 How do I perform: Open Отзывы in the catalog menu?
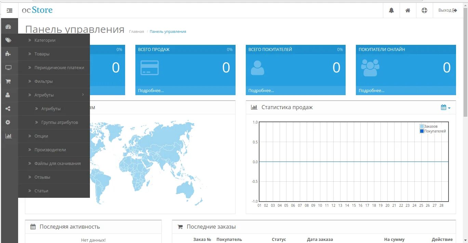[54, 177]
